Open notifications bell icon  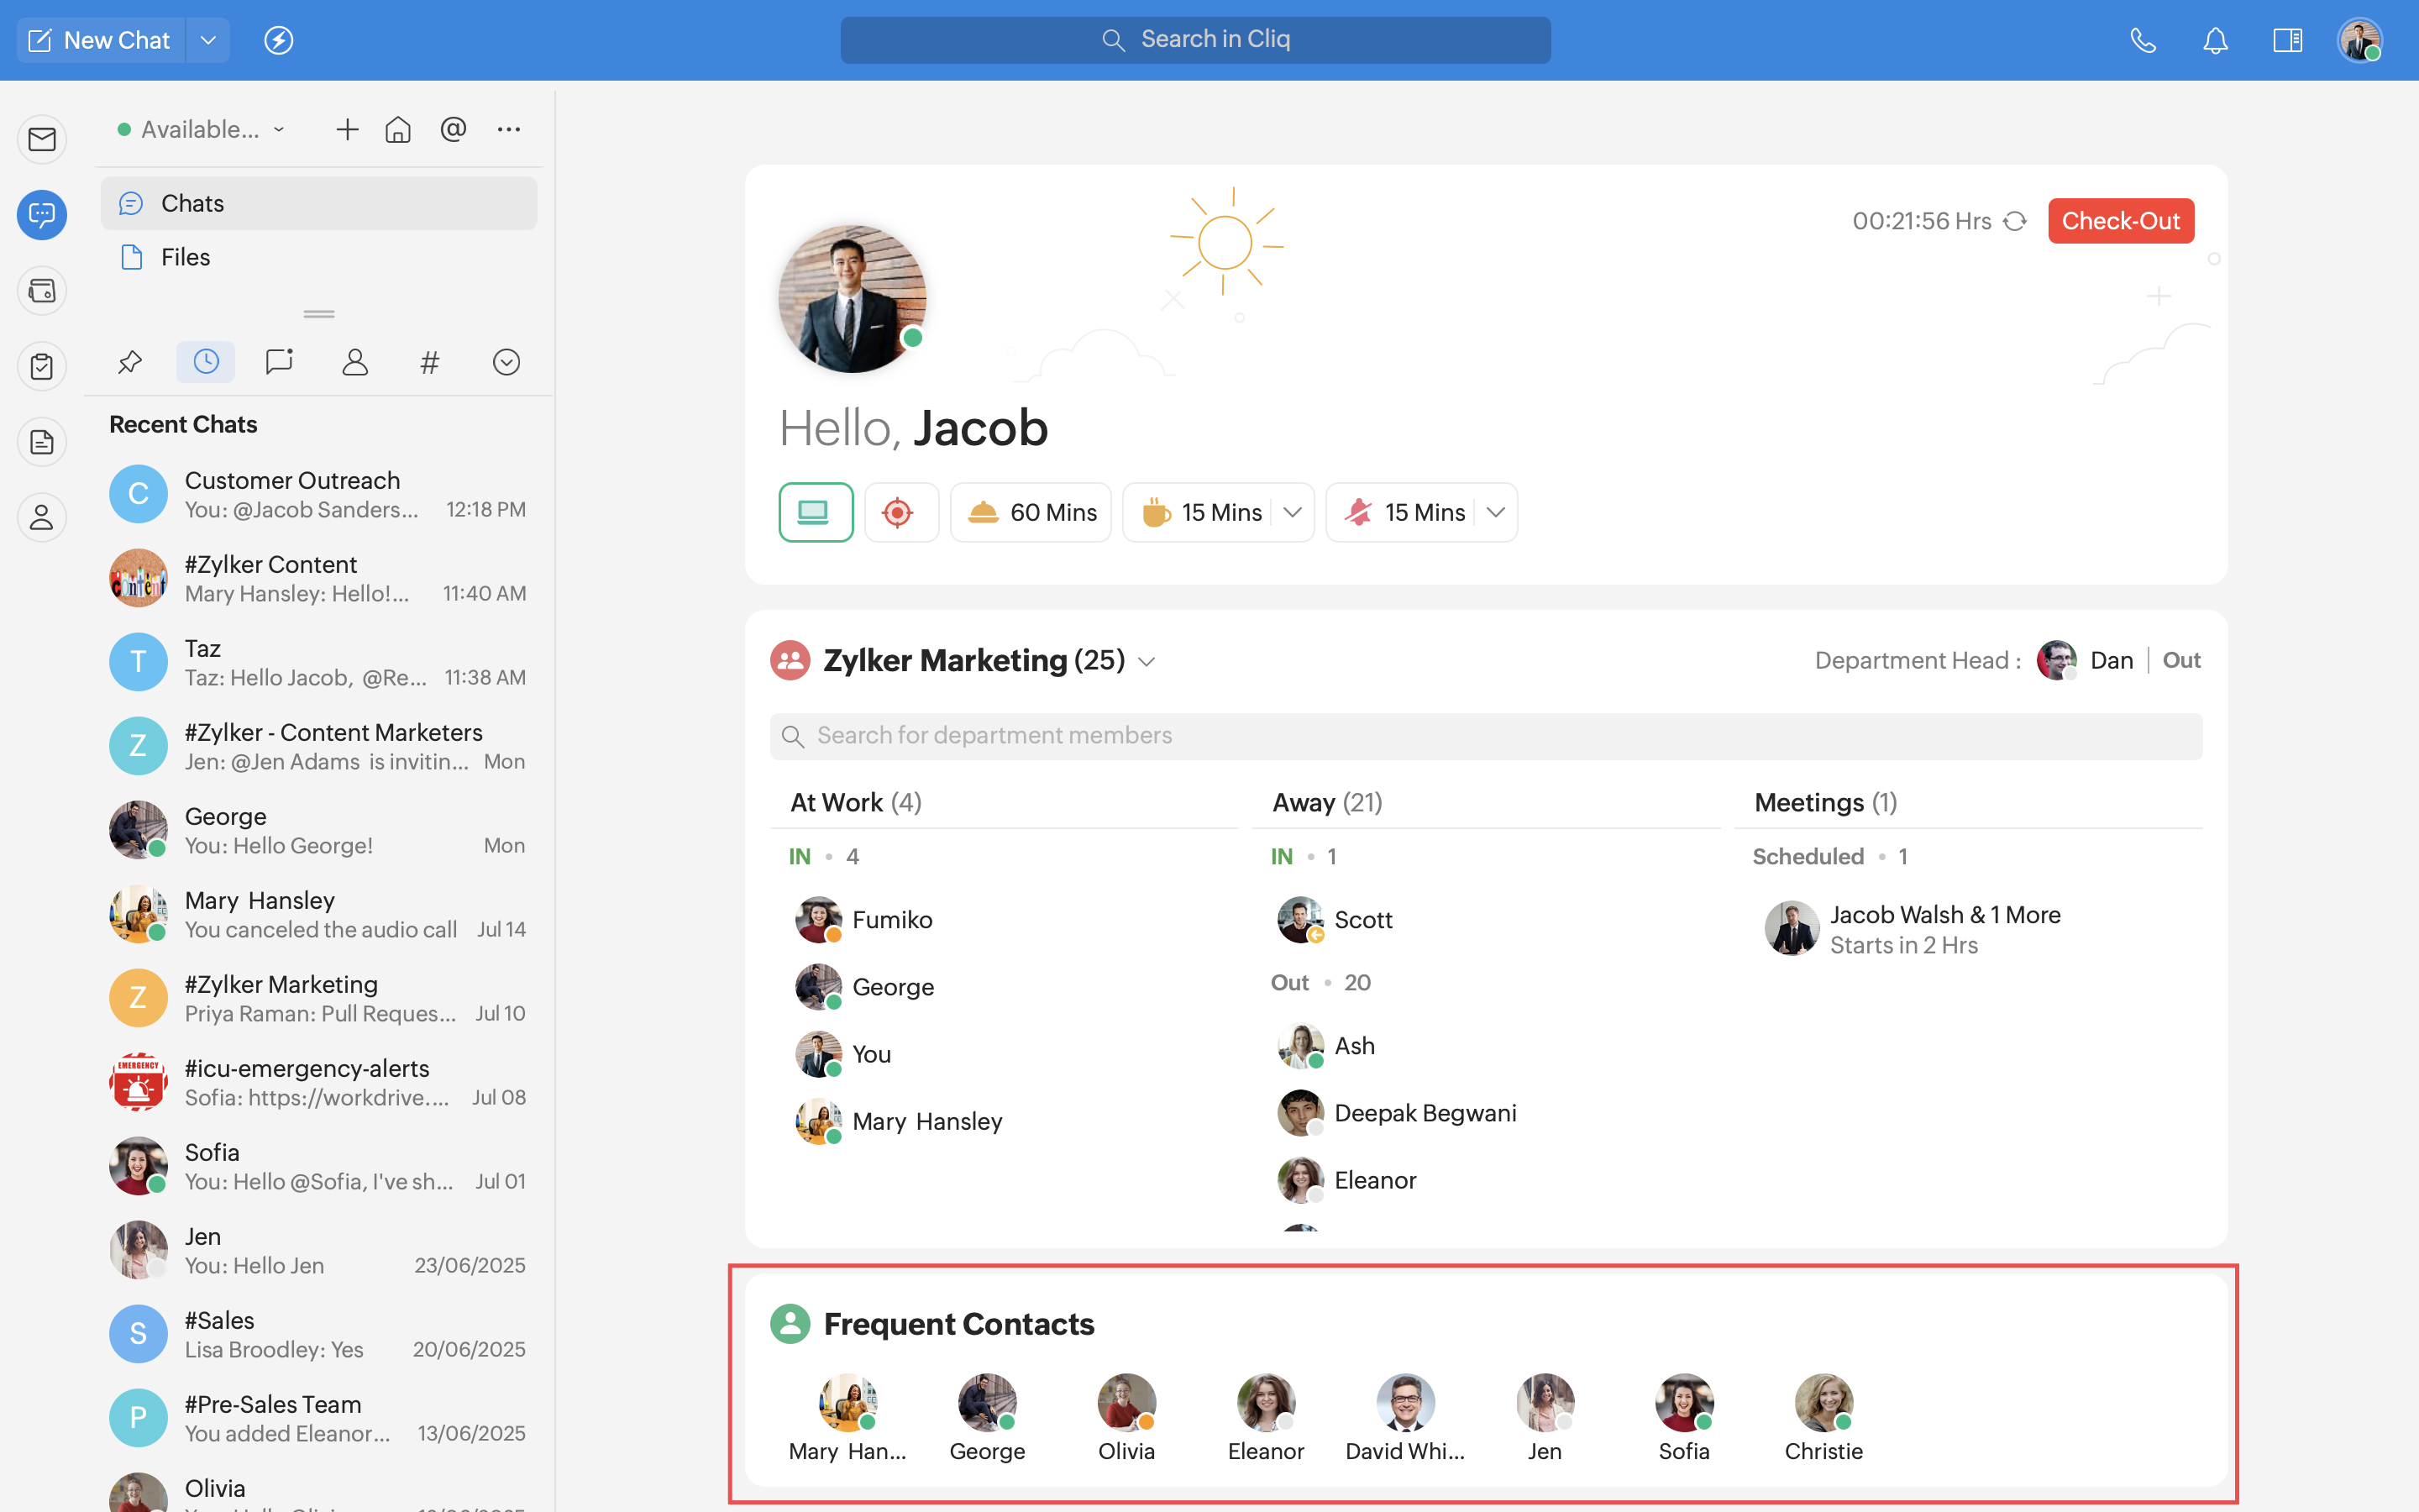click(x=2215, y=40)
